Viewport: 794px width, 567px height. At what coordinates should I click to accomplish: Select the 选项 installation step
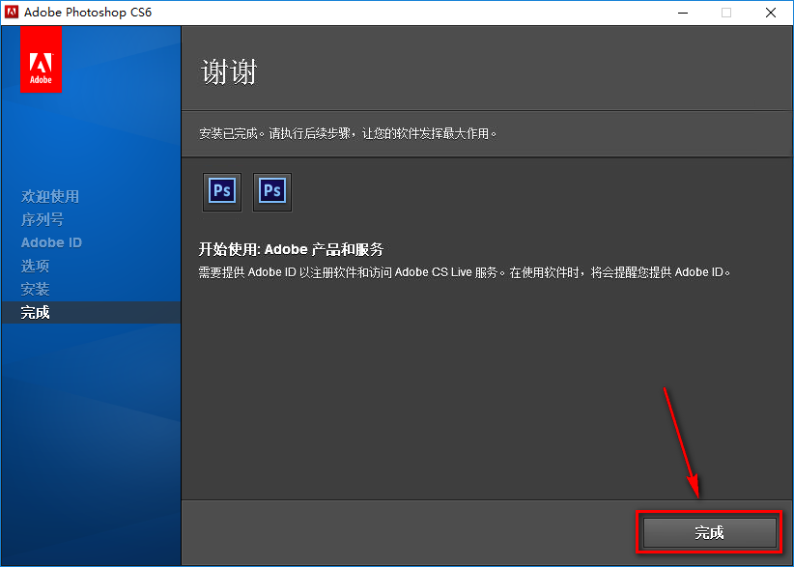point(36,266)
